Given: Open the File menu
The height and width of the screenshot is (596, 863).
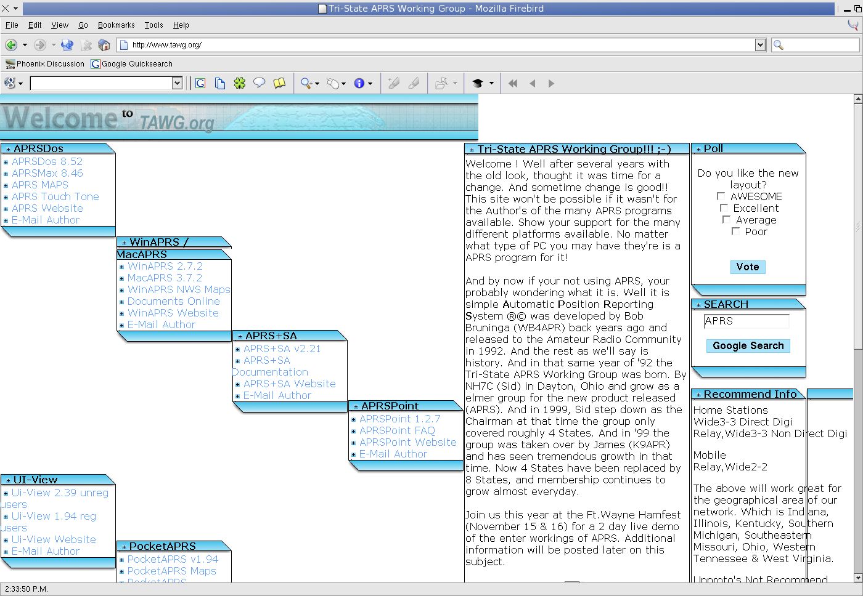Looking at the screenshot, I should coord(12,25).
